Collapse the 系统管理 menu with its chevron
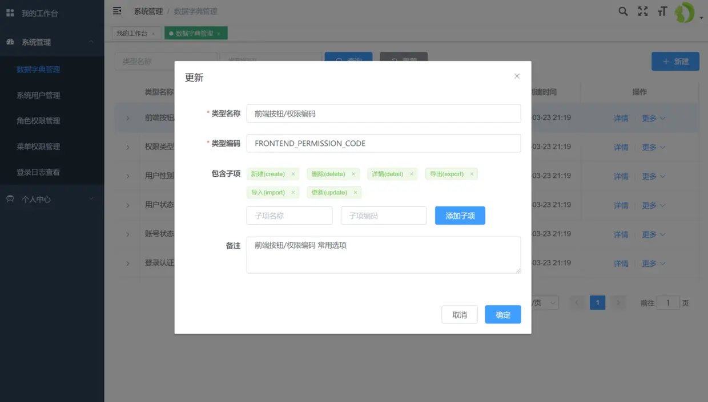This screenshot has height=402, width=708. (x=90, y=42)
